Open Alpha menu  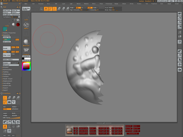[x=26, y=4]
